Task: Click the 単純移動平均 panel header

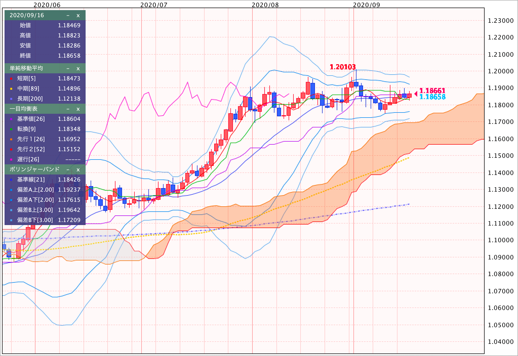Action: (x=45, y=68)
